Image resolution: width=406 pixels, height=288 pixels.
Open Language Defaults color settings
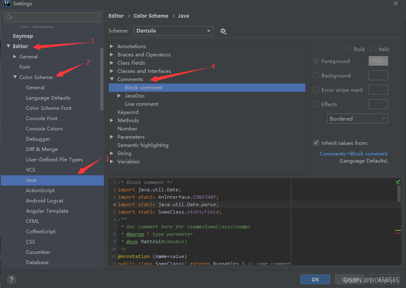(48, 98)
